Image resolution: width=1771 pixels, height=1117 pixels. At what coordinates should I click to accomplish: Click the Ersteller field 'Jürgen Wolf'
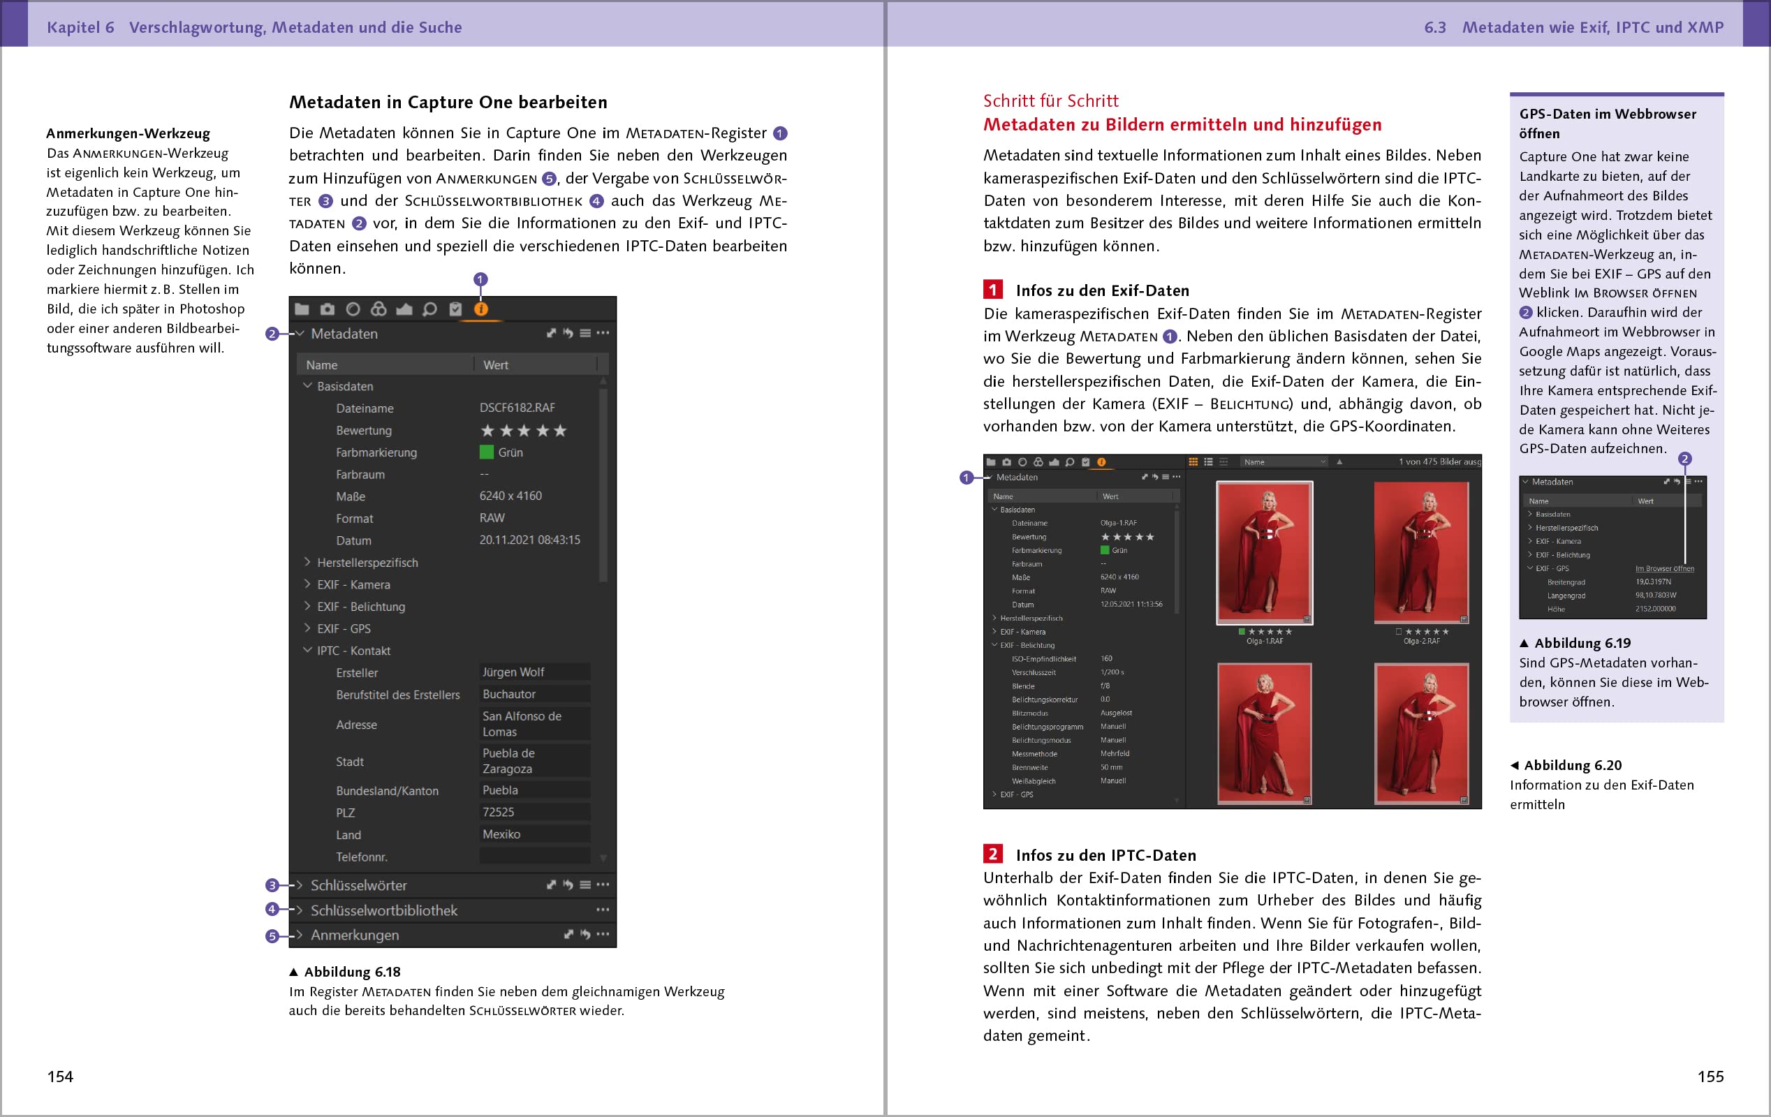tap(535, 672)
